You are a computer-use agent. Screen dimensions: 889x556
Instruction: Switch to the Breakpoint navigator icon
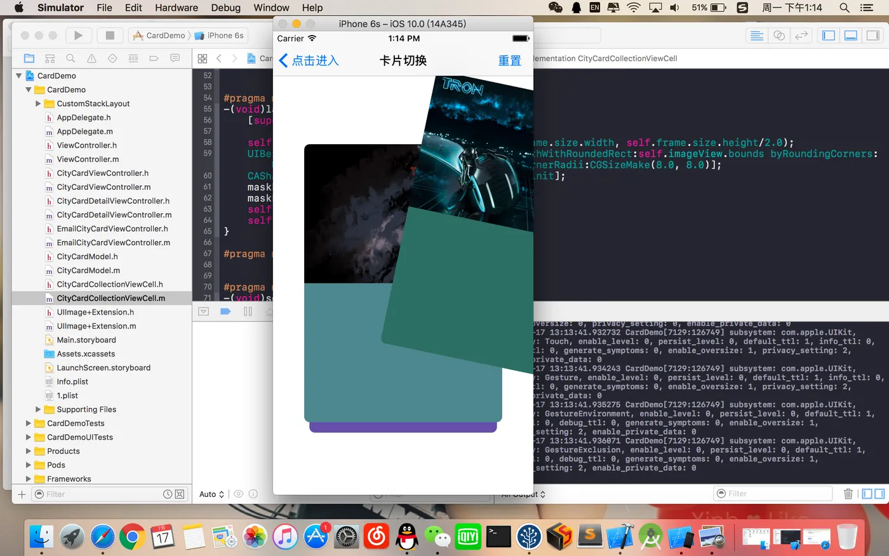(x=154, y=58)
